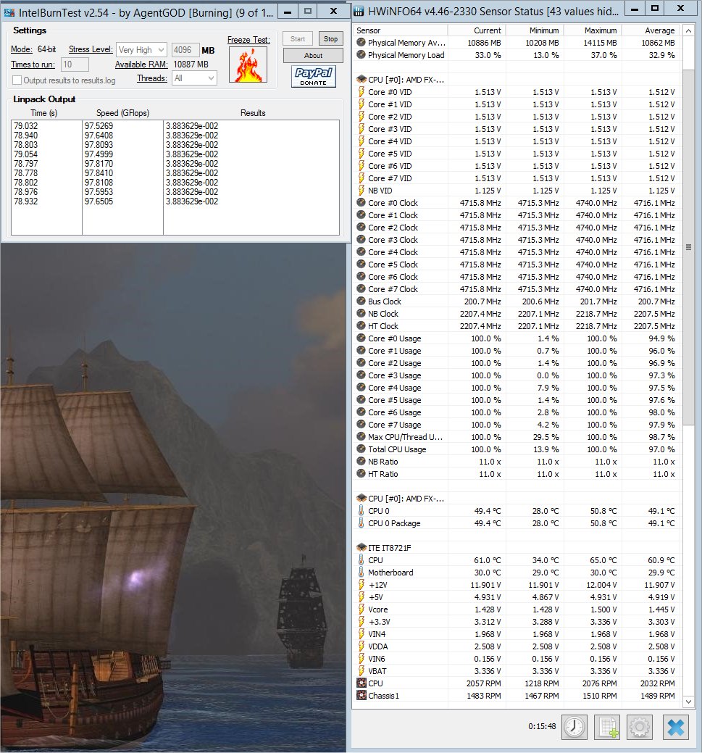The image size is (702, 753).
Task: Click the Minimum column header
Action: tap(535, 30)
